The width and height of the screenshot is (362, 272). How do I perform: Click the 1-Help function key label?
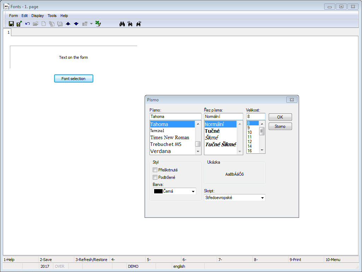[9, 260]
